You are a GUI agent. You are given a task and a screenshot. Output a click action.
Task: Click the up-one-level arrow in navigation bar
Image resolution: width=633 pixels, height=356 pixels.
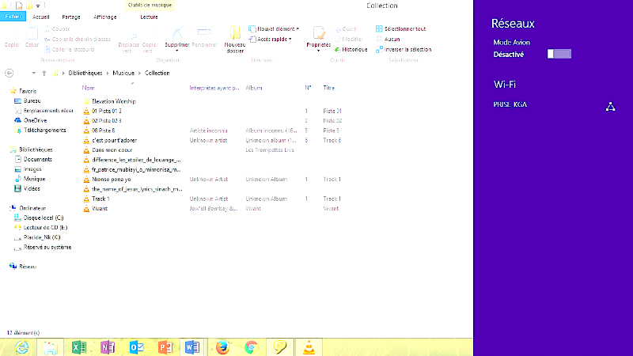tap(44, 73)
